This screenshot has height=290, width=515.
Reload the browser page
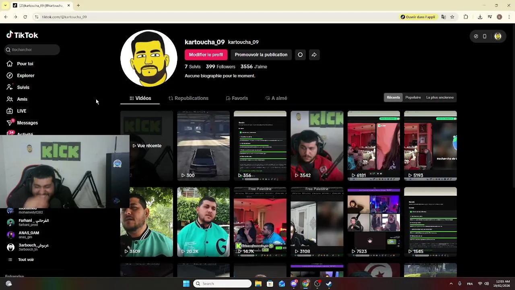coord(25,17)
